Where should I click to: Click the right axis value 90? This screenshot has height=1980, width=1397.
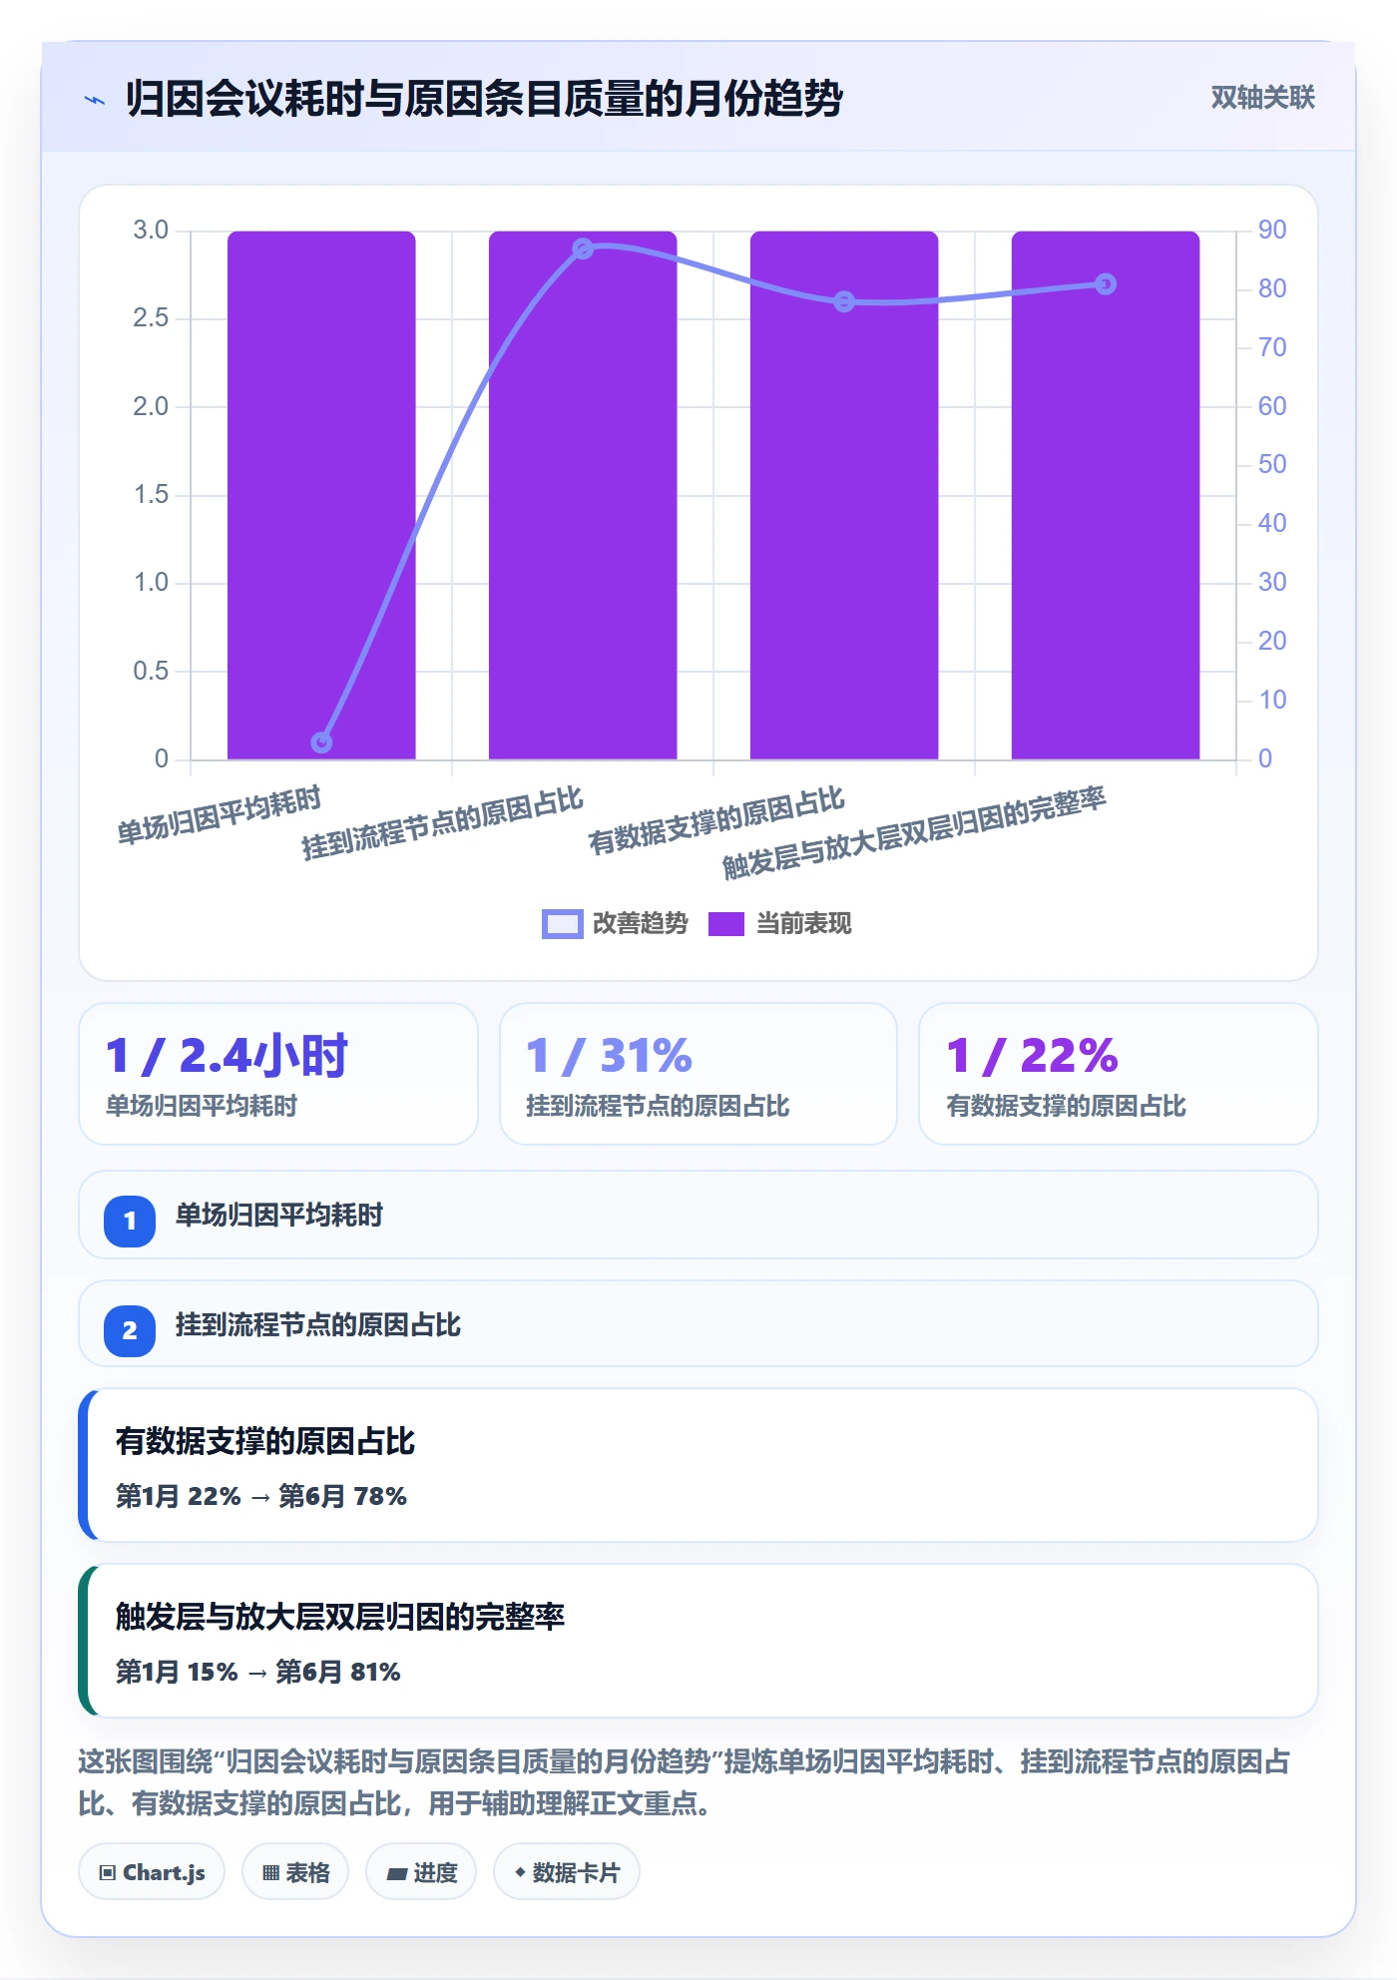tap(1272, 231)
